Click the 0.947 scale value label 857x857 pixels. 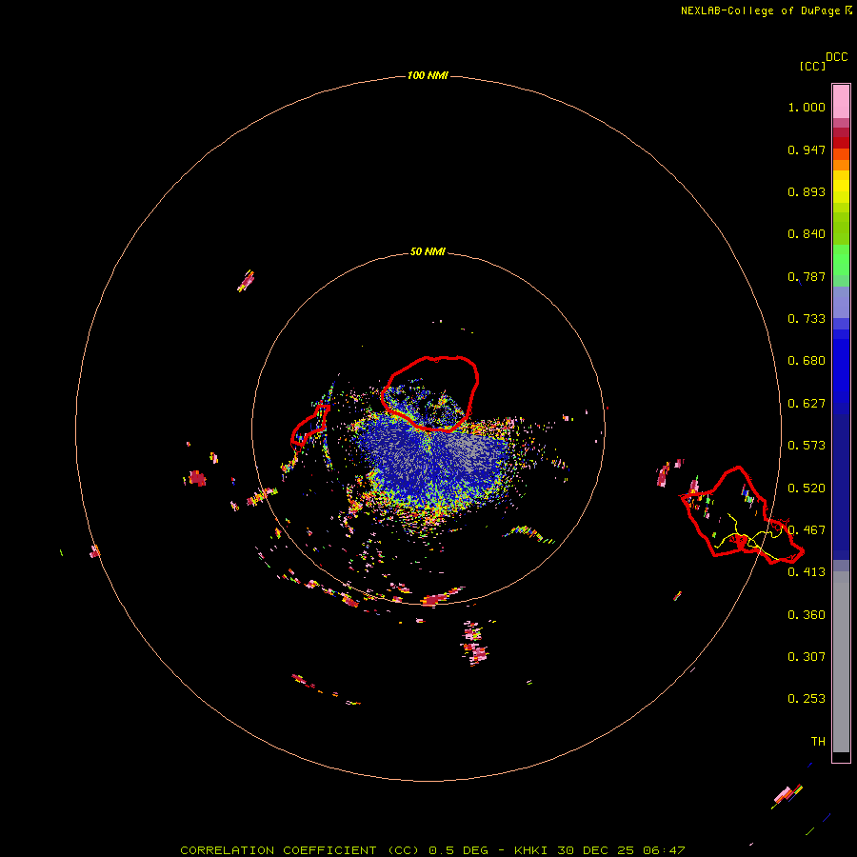click(x=807, y=149)
